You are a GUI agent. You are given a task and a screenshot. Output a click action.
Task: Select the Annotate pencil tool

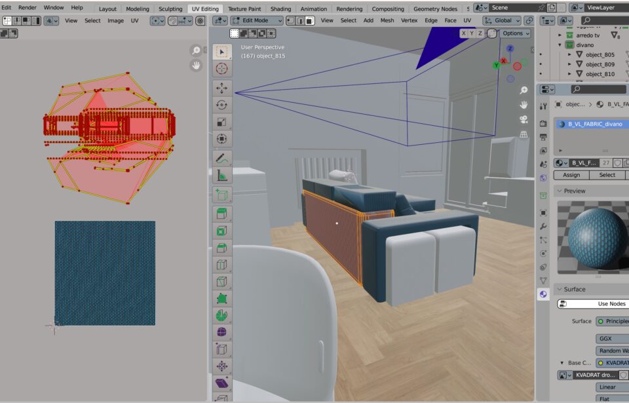pos(221,158)
